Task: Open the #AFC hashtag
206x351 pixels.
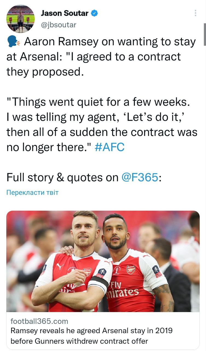Action: click(109, 147)
